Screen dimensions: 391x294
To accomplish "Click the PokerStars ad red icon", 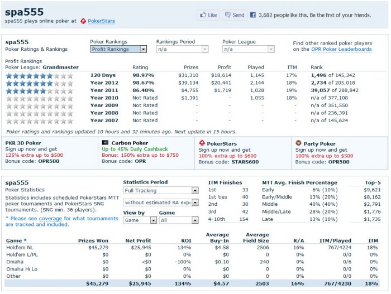I will click(202, 143).
